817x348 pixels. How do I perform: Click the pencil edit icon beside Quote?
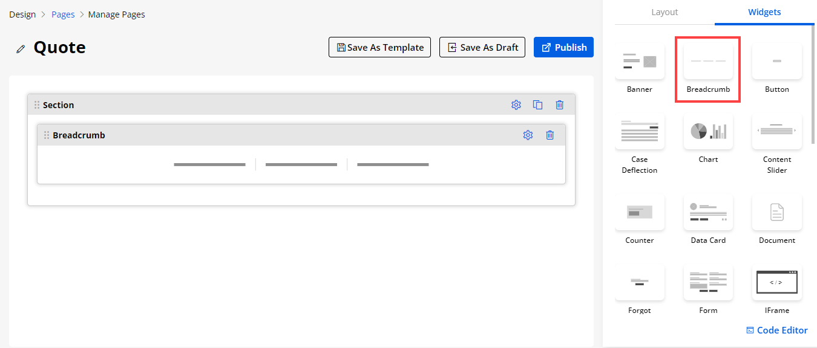click(x=21, y=49)
